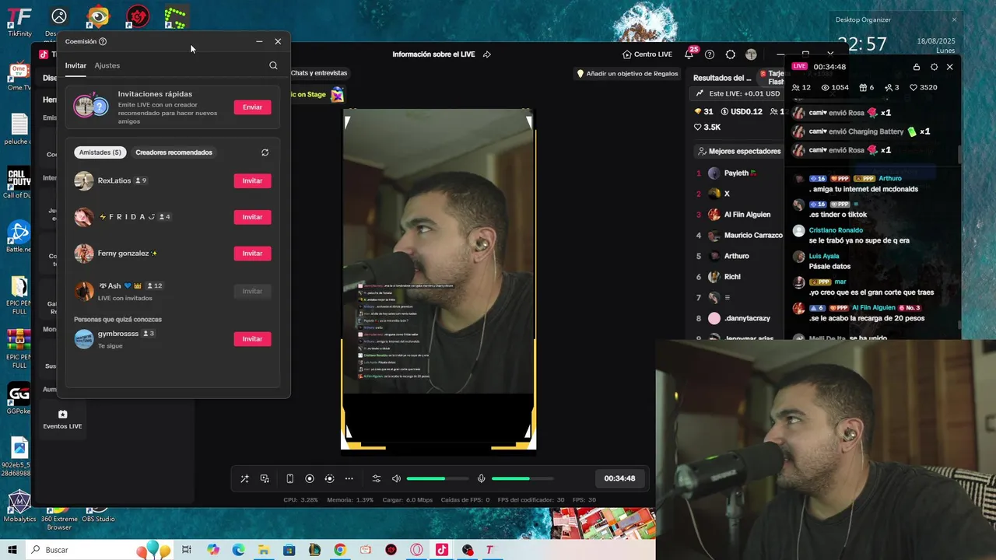Start recording with the record icon
Screen dimensions: 996x560
(x=310, y=478)
